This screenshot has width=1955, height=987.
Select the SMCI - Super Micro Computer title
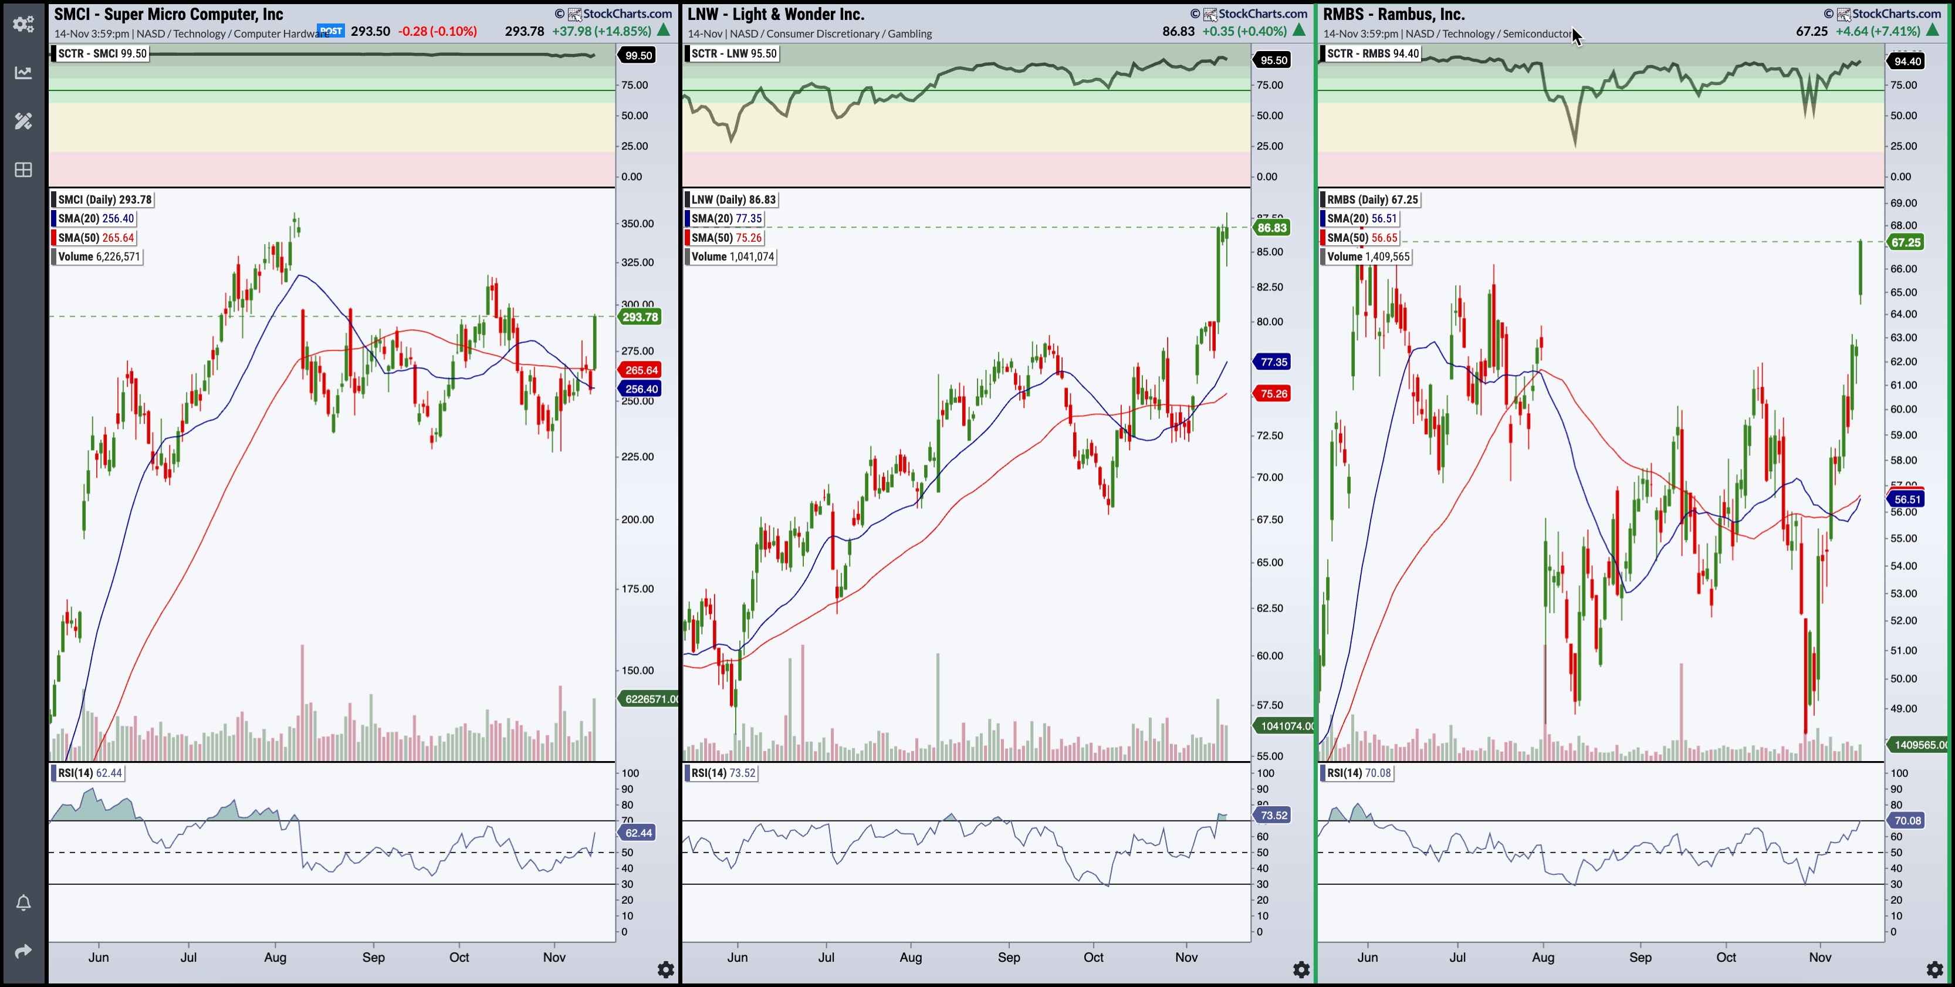point(168,13)
